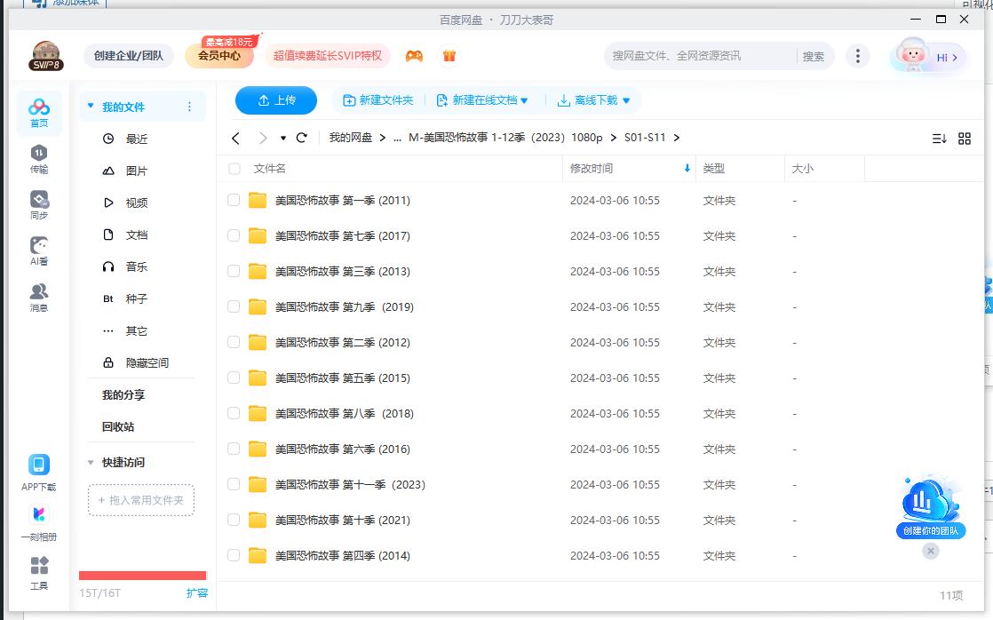Check the box for 第八季 (2018)

pyautogui.click(x=234, y=413)
